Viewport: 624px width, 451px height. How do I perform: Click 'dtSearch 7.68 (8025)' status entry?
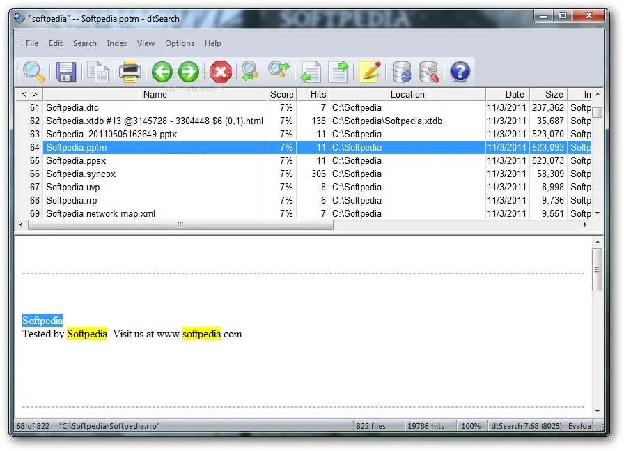tap(526, 426)
